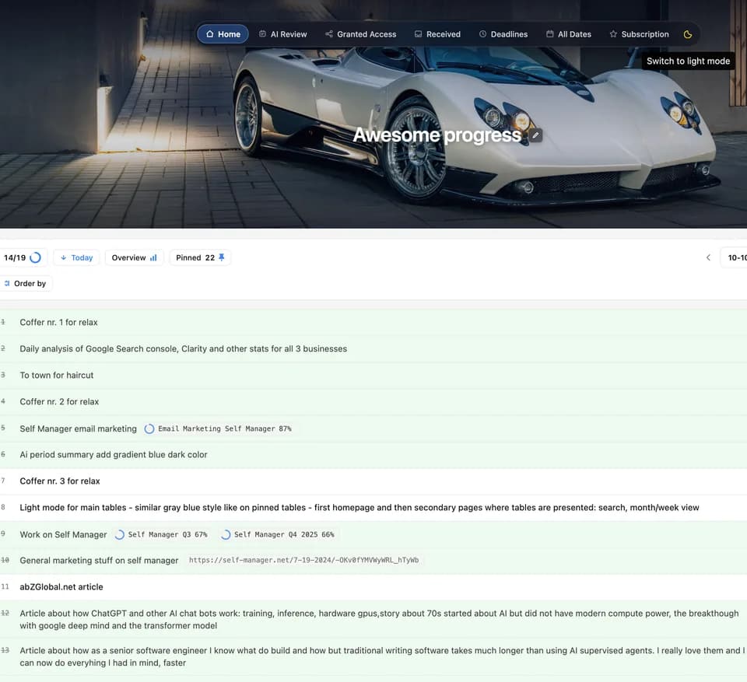Click the AI Review icon

(x=262, y=33)
